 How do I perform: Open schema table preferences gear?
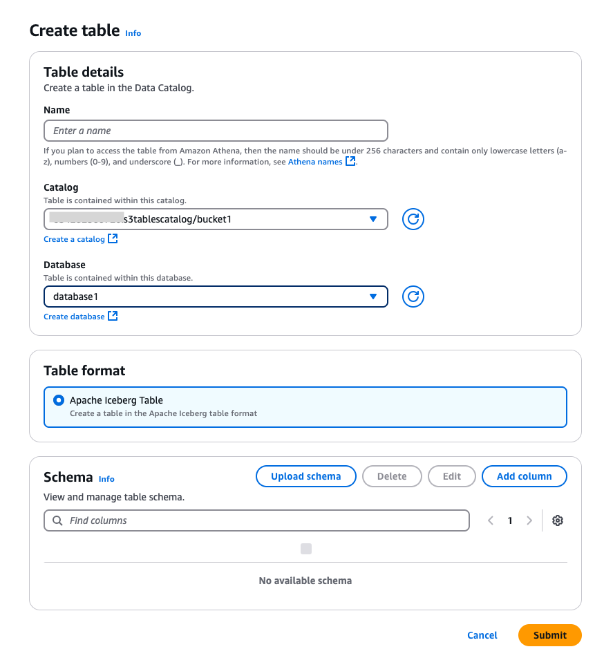(558, 520)
